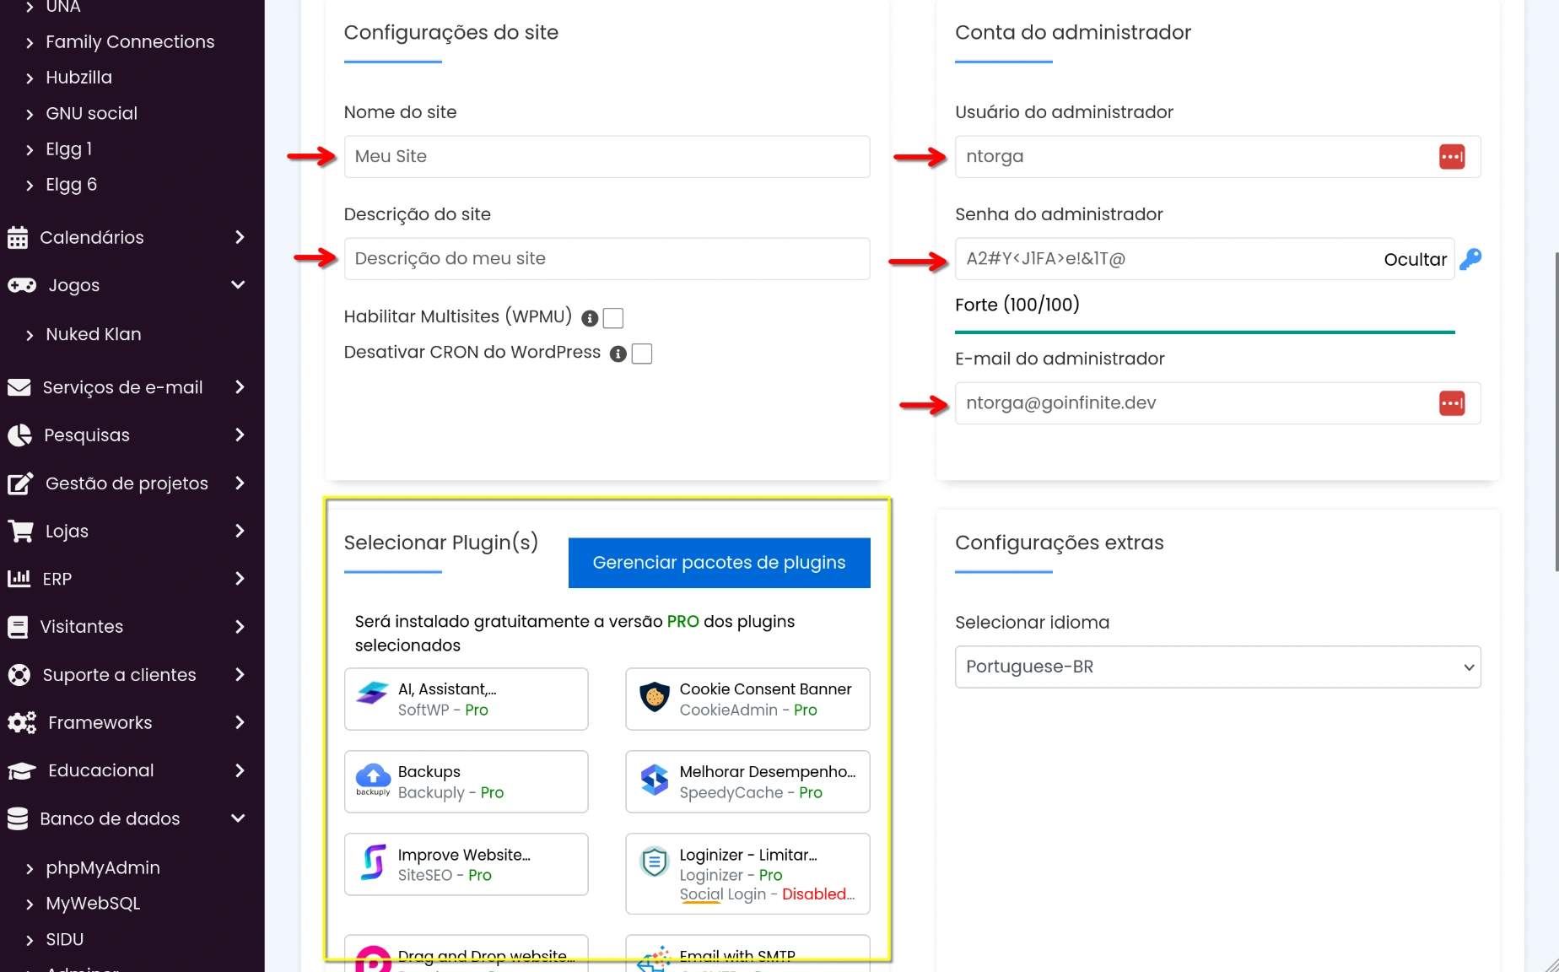Select Hubzilla in the sidebar
1559x972 pixels.
(x=78, y=77)
